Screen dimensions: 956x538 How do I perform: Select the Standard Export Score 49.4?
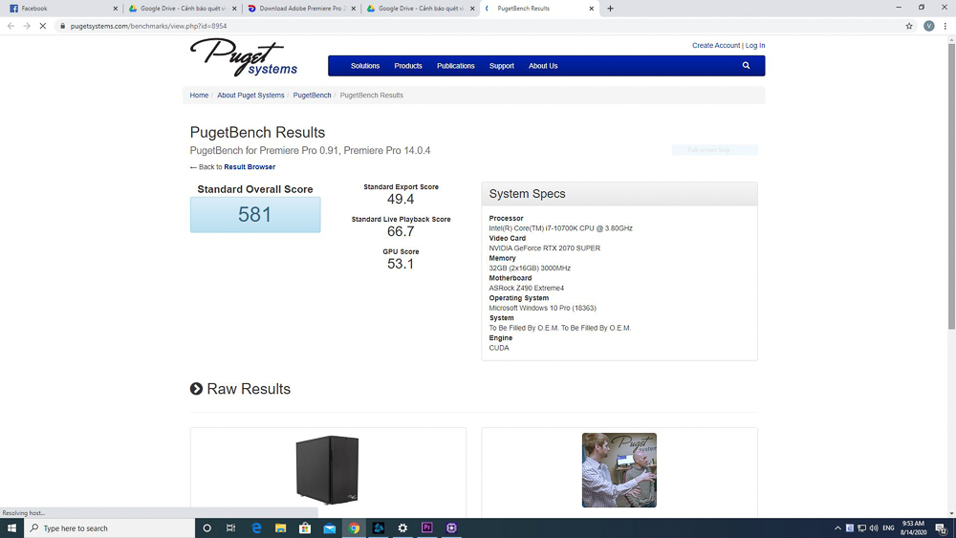coord(401,199)
